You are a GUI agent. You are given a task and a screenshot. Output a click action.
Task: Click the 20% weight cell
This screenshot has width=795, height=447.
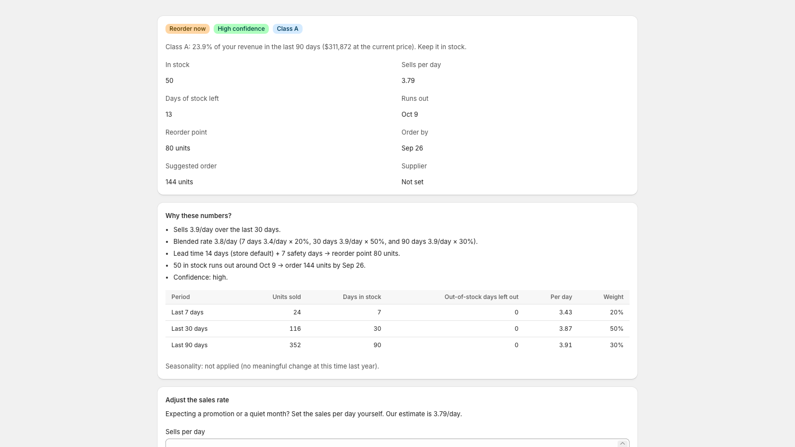click(x=617, y=312)
